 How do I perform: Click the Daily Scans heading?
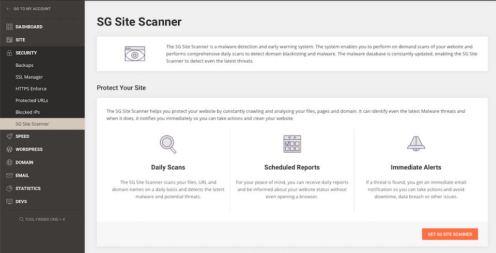coord(168,168)
